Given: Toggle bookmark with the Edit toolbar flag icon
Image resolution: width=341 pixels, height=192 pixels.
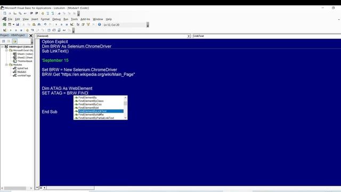Looking at the screenshot, I should (59, 13).
